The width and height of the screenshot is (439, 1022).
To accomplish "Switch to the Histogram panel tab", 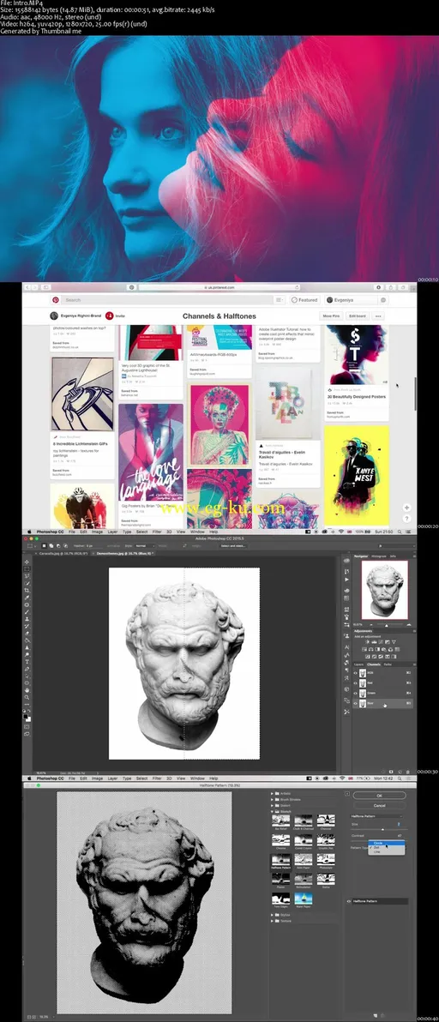I will (x=378, y=556).
